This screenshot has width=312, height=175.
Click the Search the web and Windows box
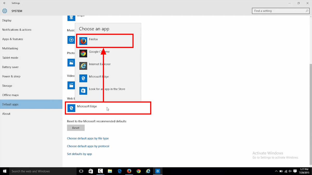pyautogui.click(x=43, y=171)
